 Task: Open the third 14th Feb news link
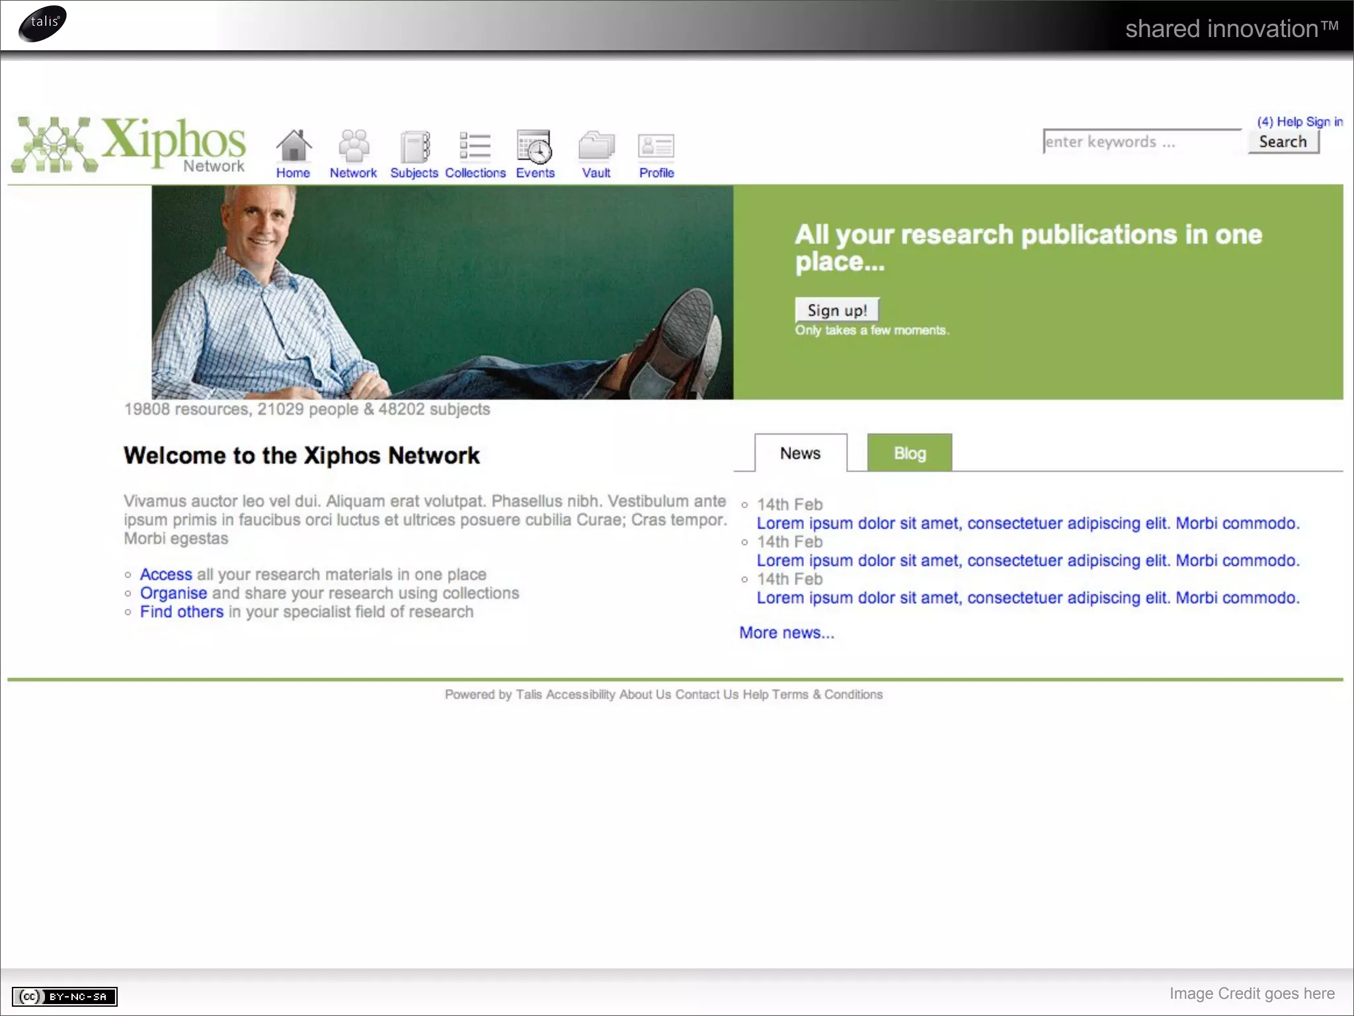[1028, 598]
